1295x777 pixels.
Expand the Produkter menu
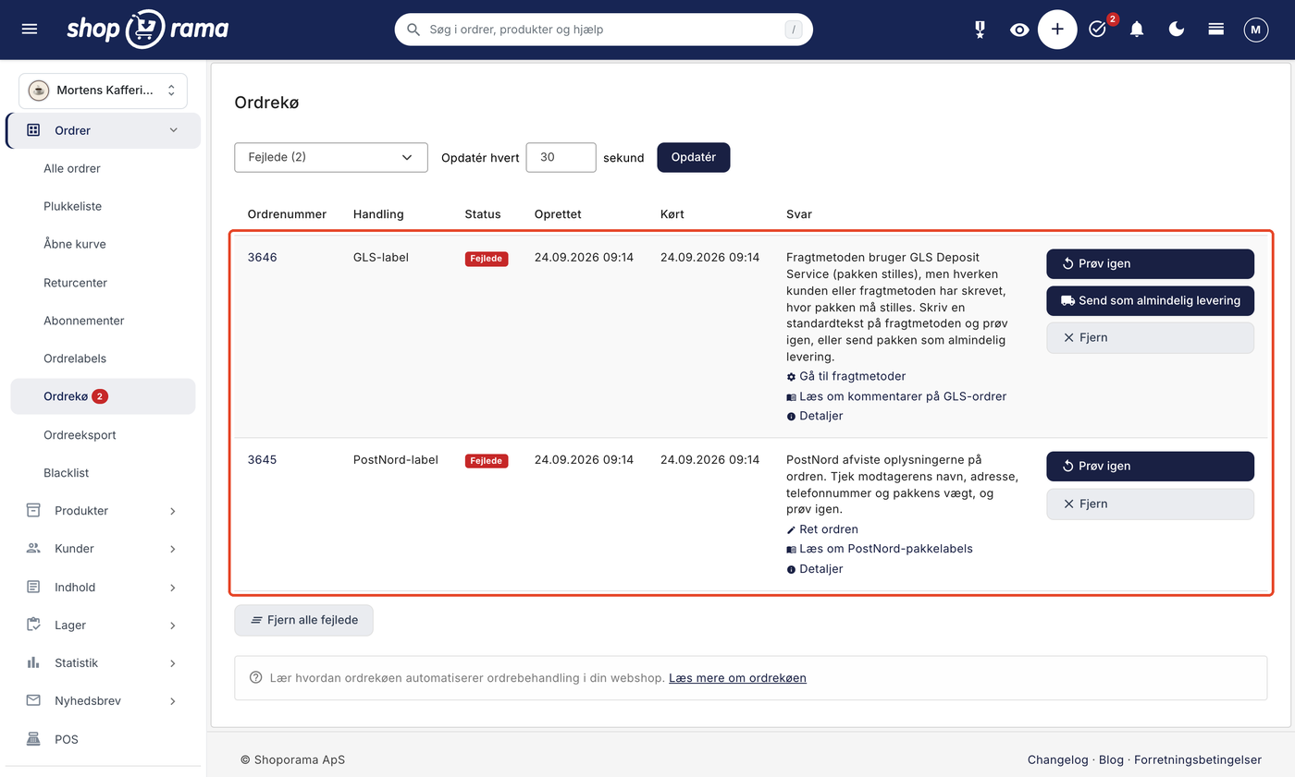coord(103,510)
